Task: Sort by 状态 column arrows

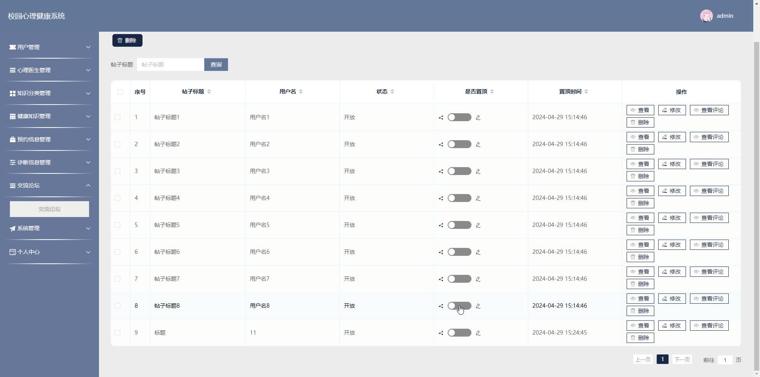Action: [392, 91]
